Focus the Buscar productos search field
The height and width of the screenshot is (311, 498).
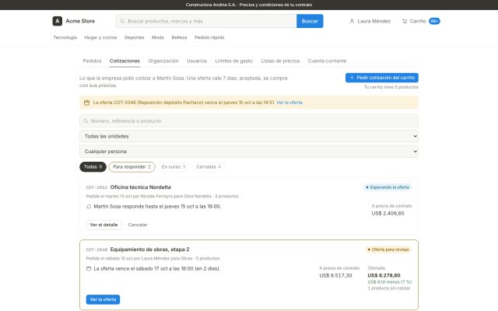point(206,21)
